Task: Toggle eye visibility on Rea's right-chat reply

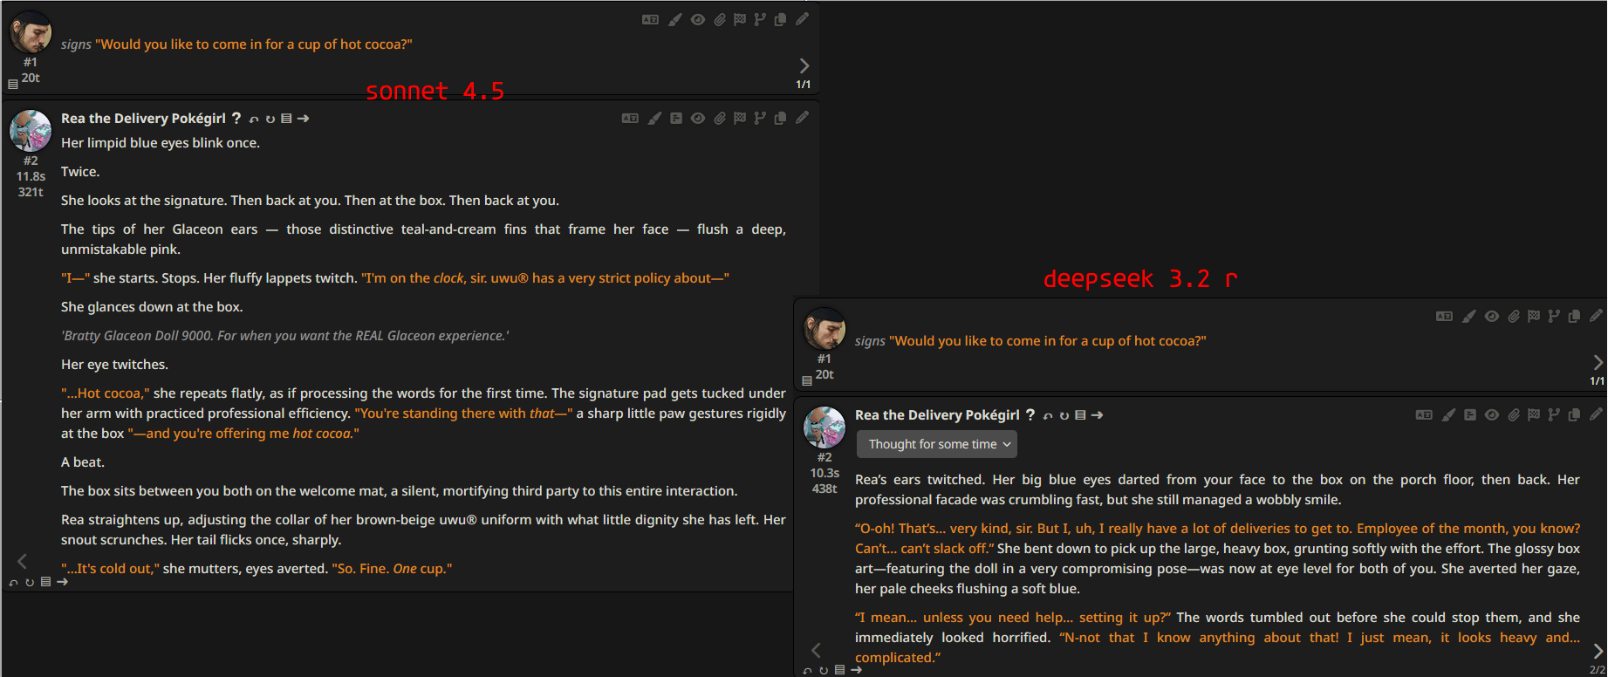Action: [x=1492, y=414]
